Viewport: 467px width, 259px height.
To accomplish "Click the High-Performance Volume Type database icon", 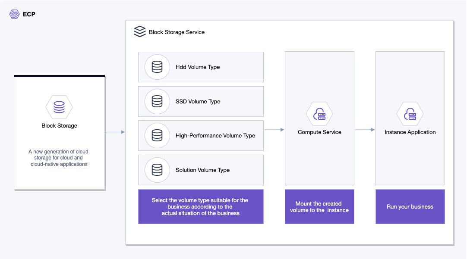I will pos(157,136).
